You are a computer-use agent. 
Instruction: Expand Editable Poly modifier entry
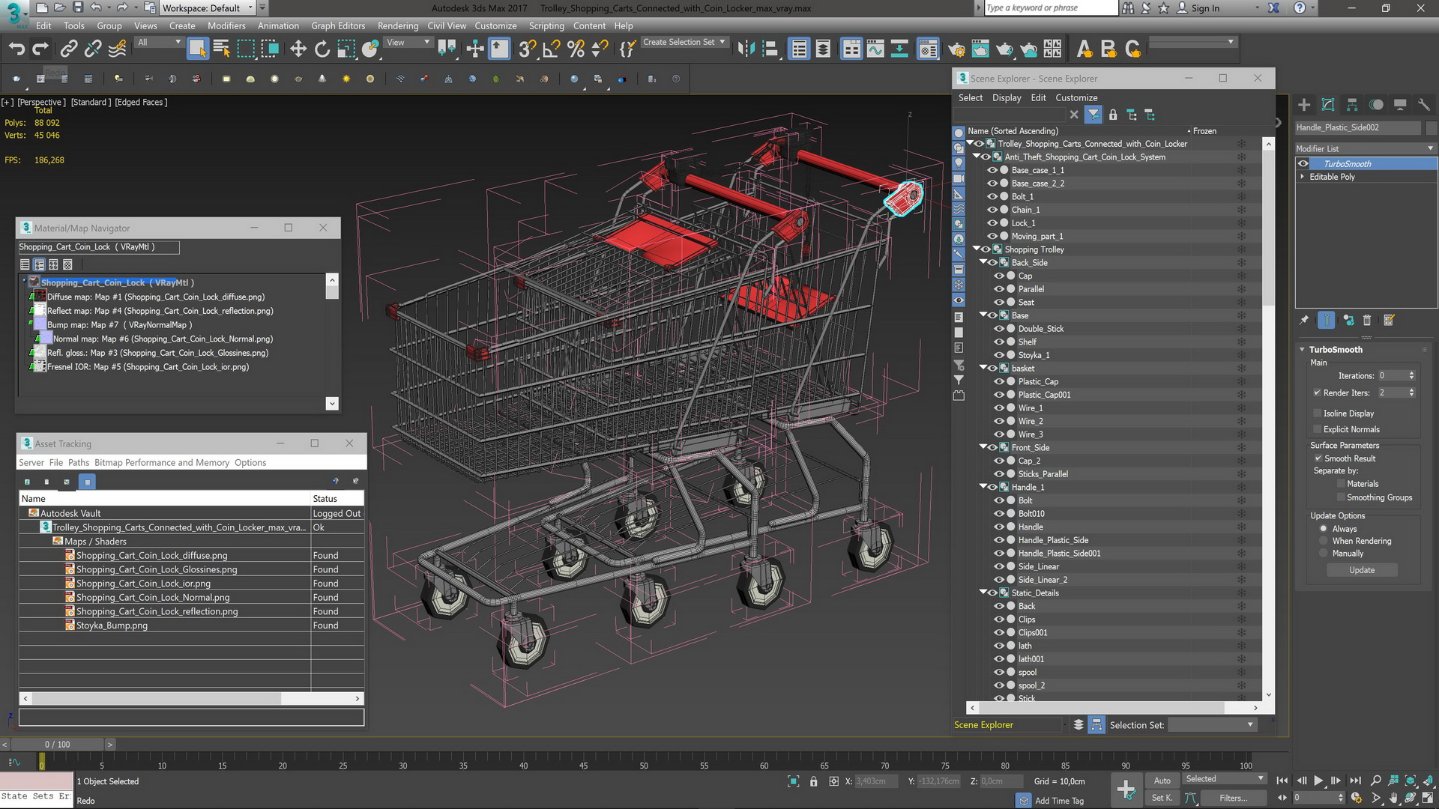pyautogui.click(x=1303, y=177)
